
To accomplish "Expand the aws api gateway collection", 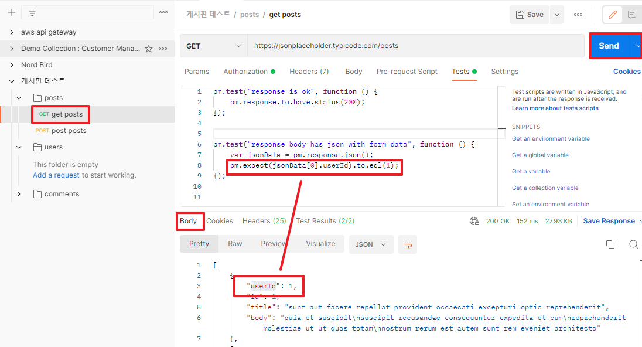I will pos(12,32).
